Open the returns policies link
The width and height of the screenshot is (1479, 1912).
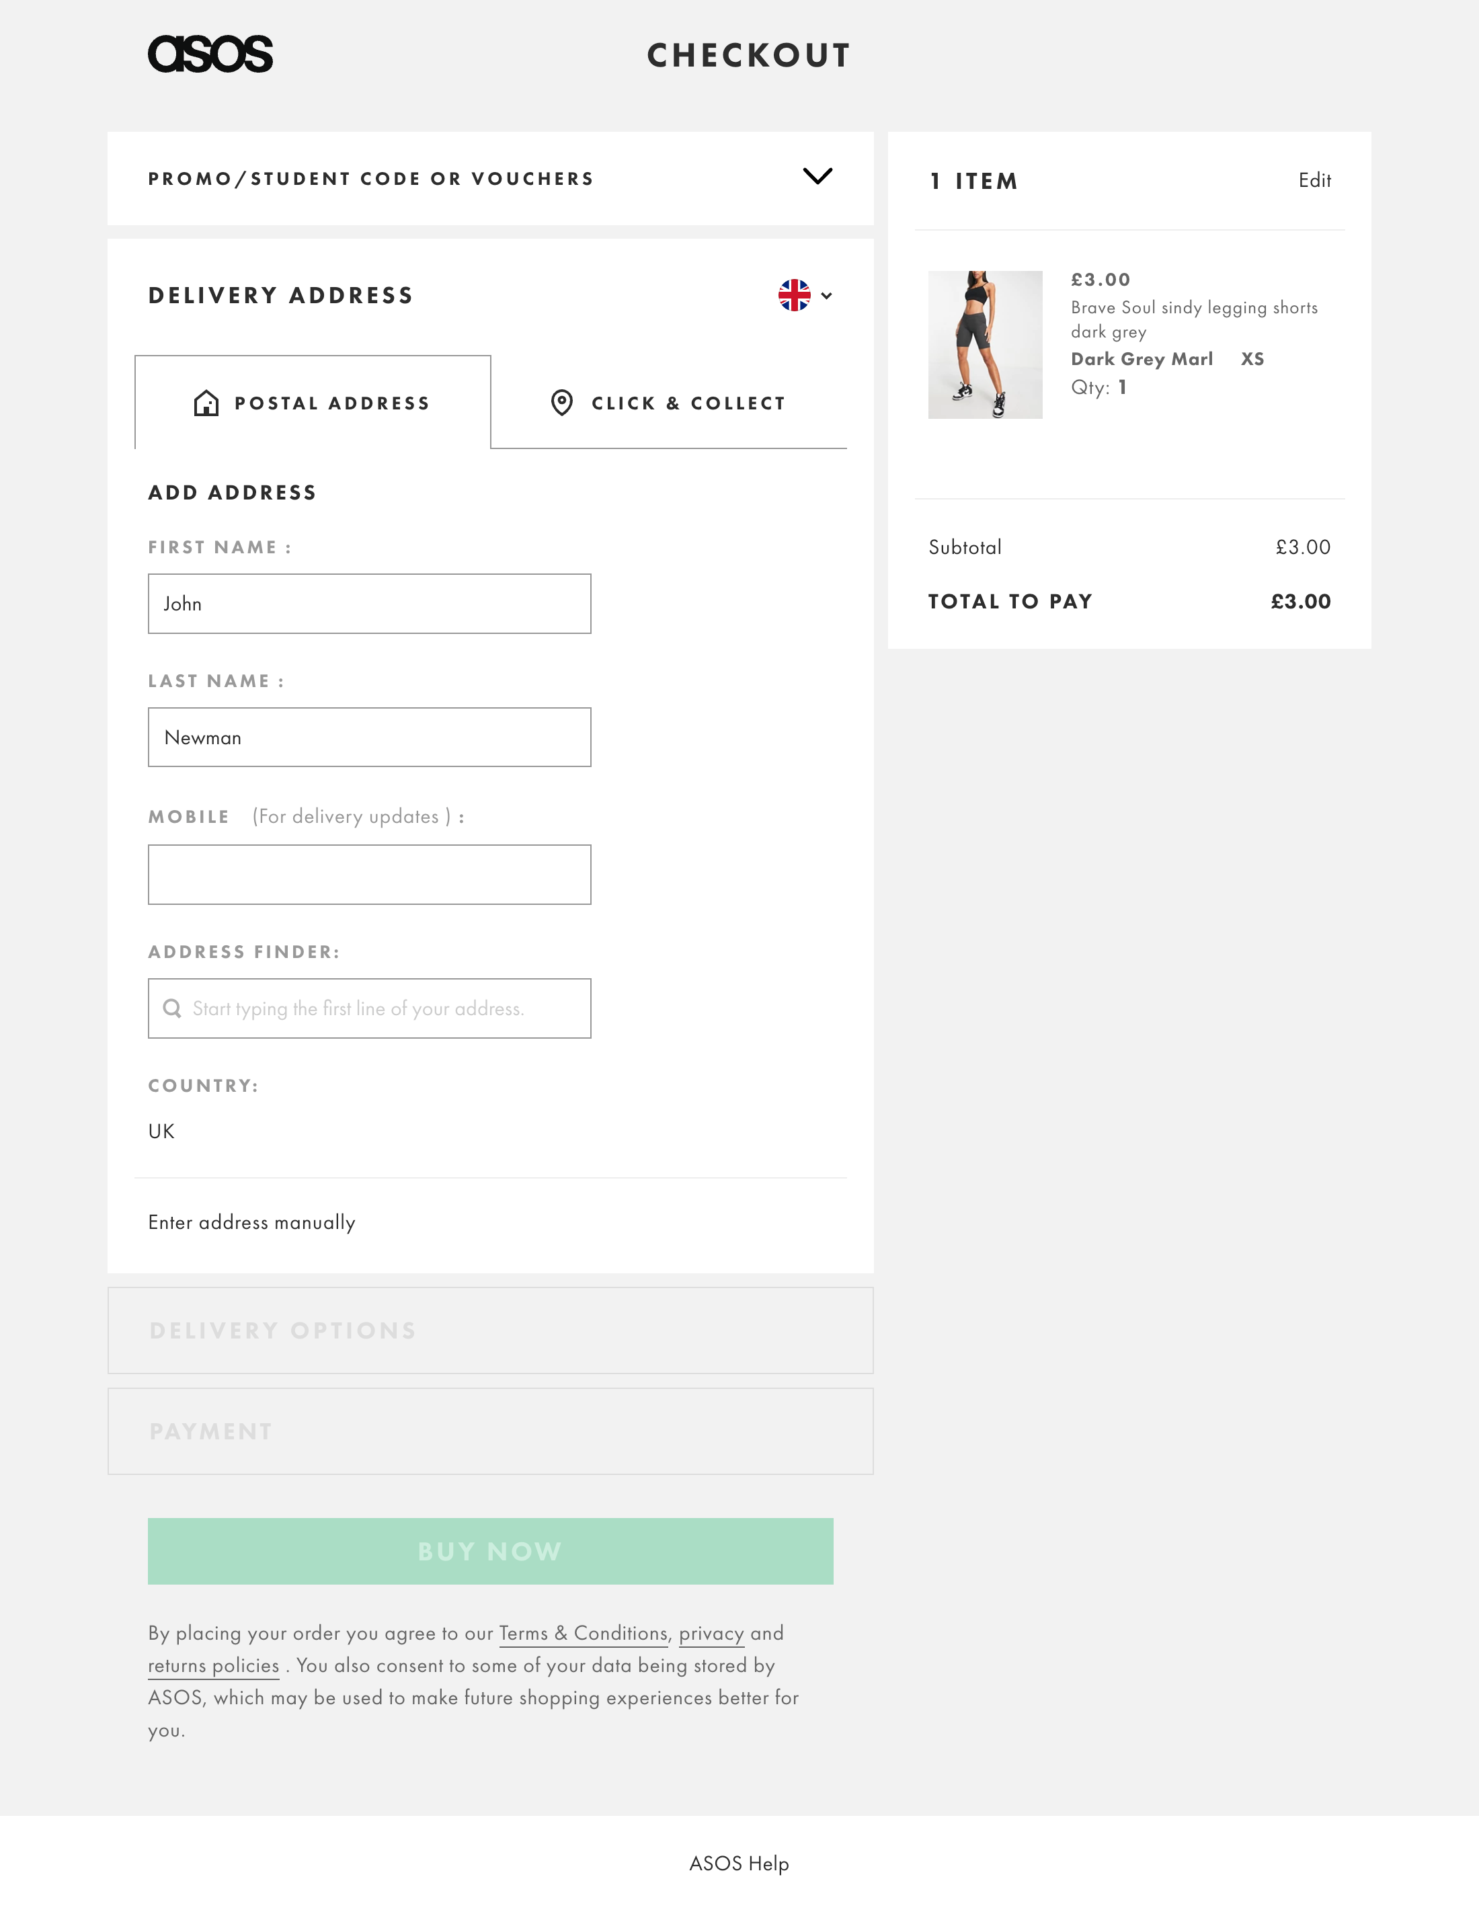[214, 1666]
